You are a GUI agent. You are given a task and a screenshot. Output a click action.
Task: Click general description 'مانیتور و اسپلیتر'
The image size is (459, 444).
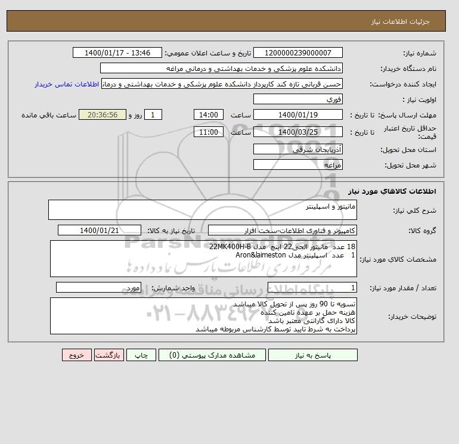(203, 210)
